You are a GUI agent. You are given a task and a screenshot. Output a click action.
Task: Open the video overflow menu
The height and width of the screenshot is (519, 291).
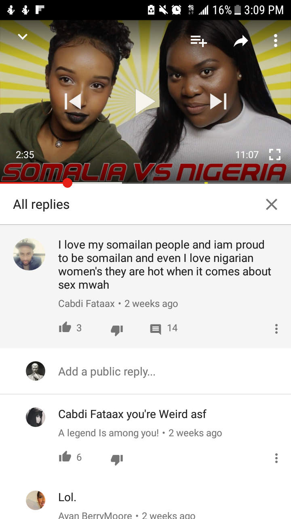[276, 41]
